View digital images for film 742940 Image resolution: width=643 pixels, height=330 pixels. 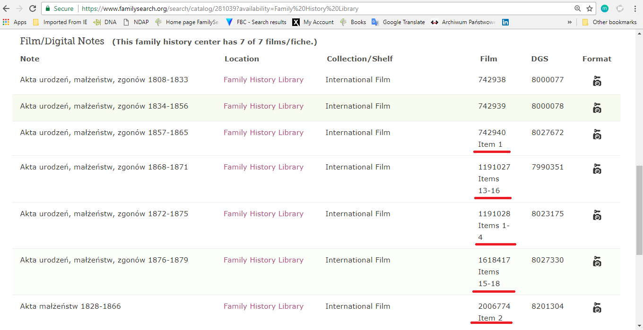point(597,135)
